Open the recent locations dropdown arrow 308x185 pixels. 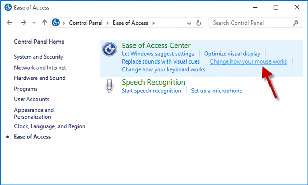34,23
